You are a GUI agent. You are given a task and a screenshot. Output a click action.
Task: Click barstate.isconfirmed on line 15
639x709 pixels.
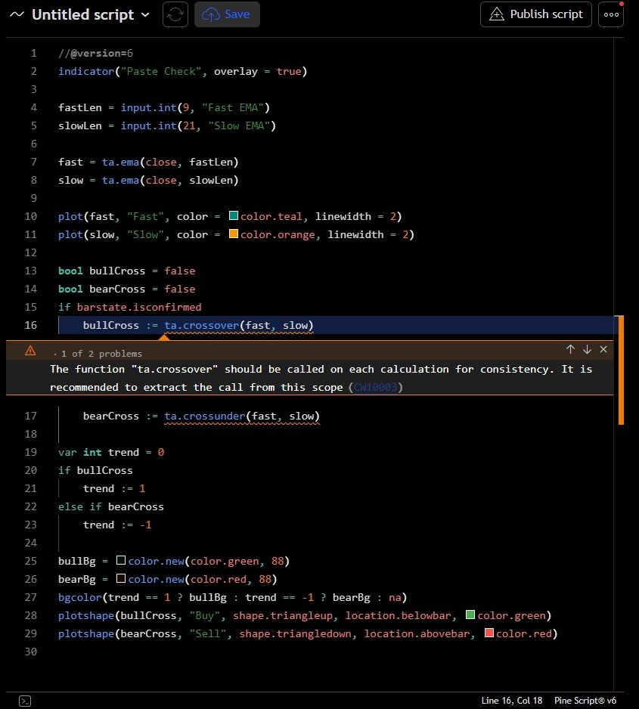(x=139, y=307)
